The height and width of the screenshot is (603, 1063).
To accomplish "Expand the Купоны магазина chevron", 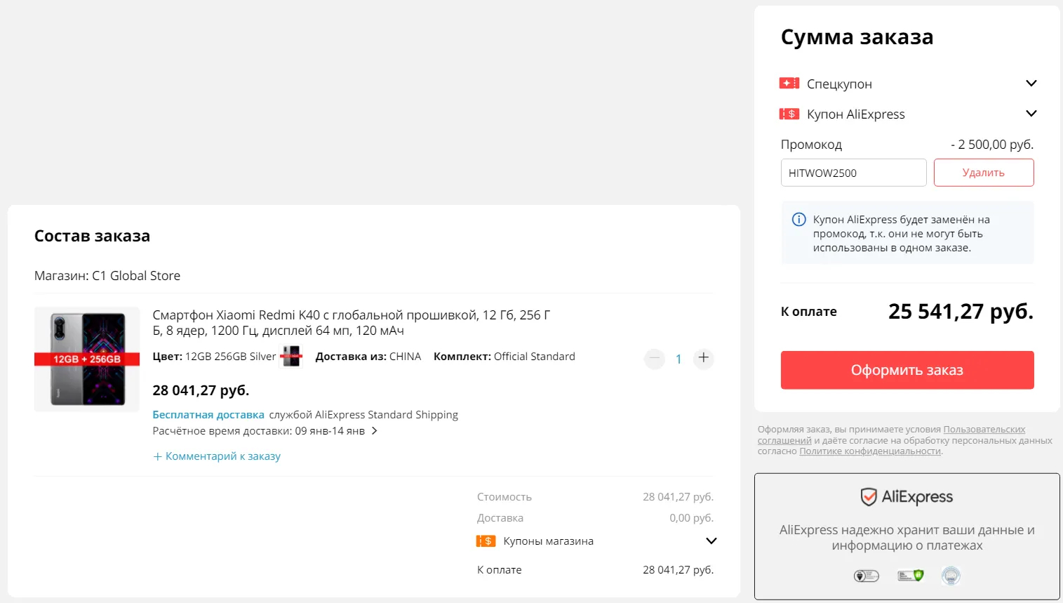I will (711, 541).
